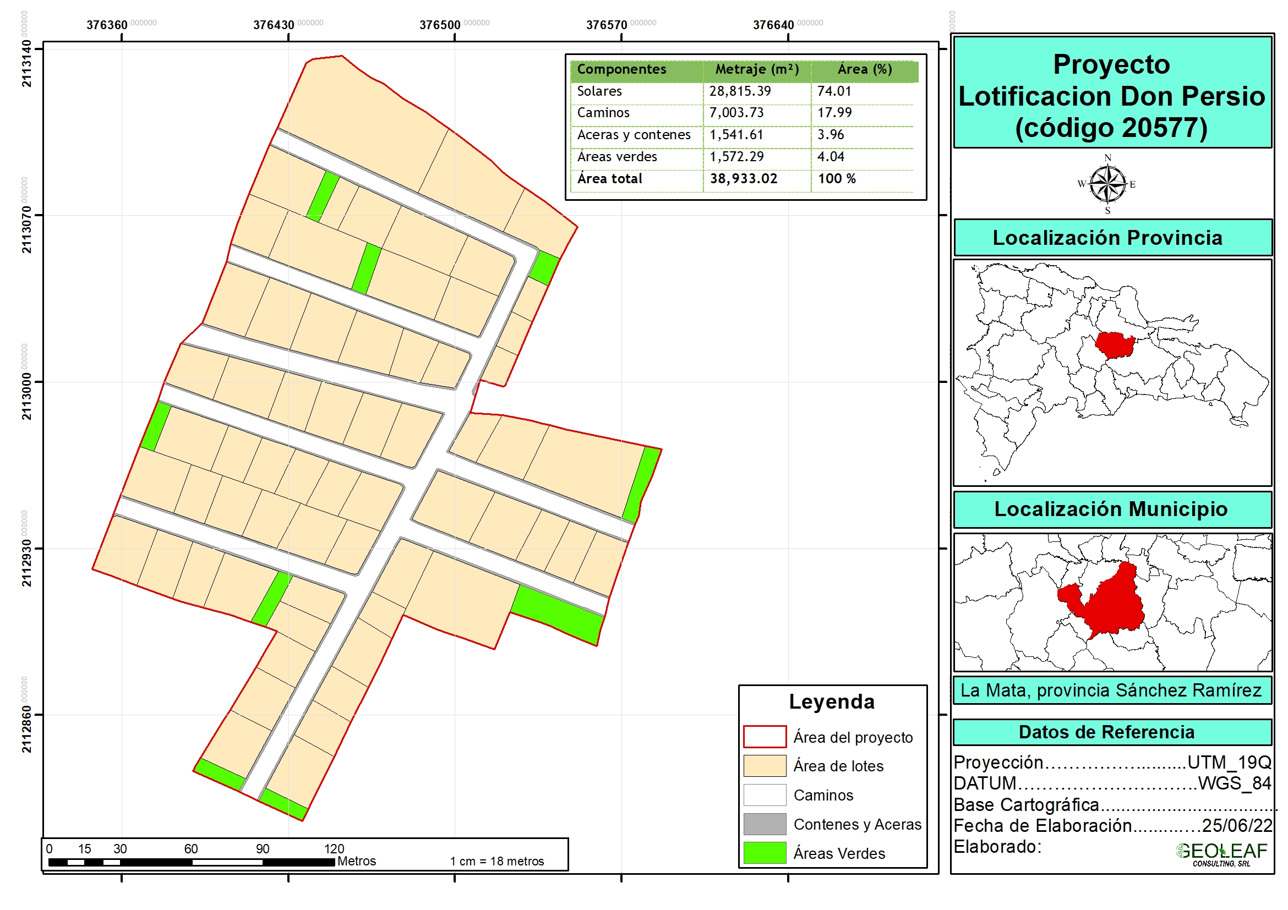Click the red province on the country map
The height and width of the screenshot is (910, 1288).
click(1114, 345)
